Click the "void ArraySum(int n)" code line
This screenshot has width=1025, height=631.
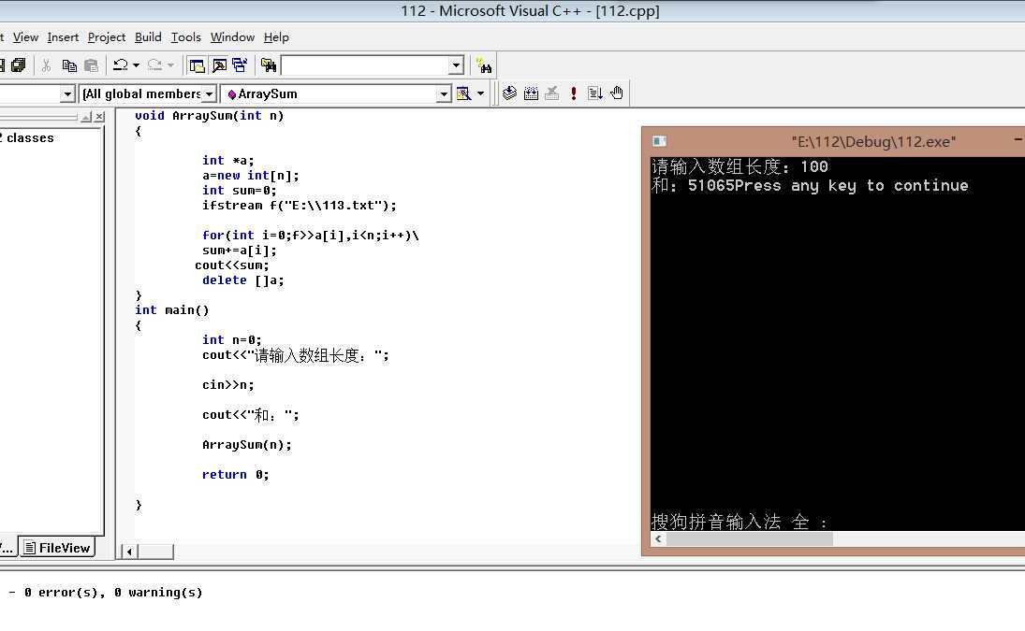tap(209, 116)
